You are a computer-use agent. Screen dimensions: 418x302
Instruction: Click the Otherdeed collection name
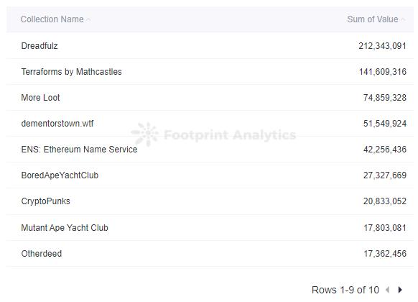pyautogui.click(x=42, y=253)
